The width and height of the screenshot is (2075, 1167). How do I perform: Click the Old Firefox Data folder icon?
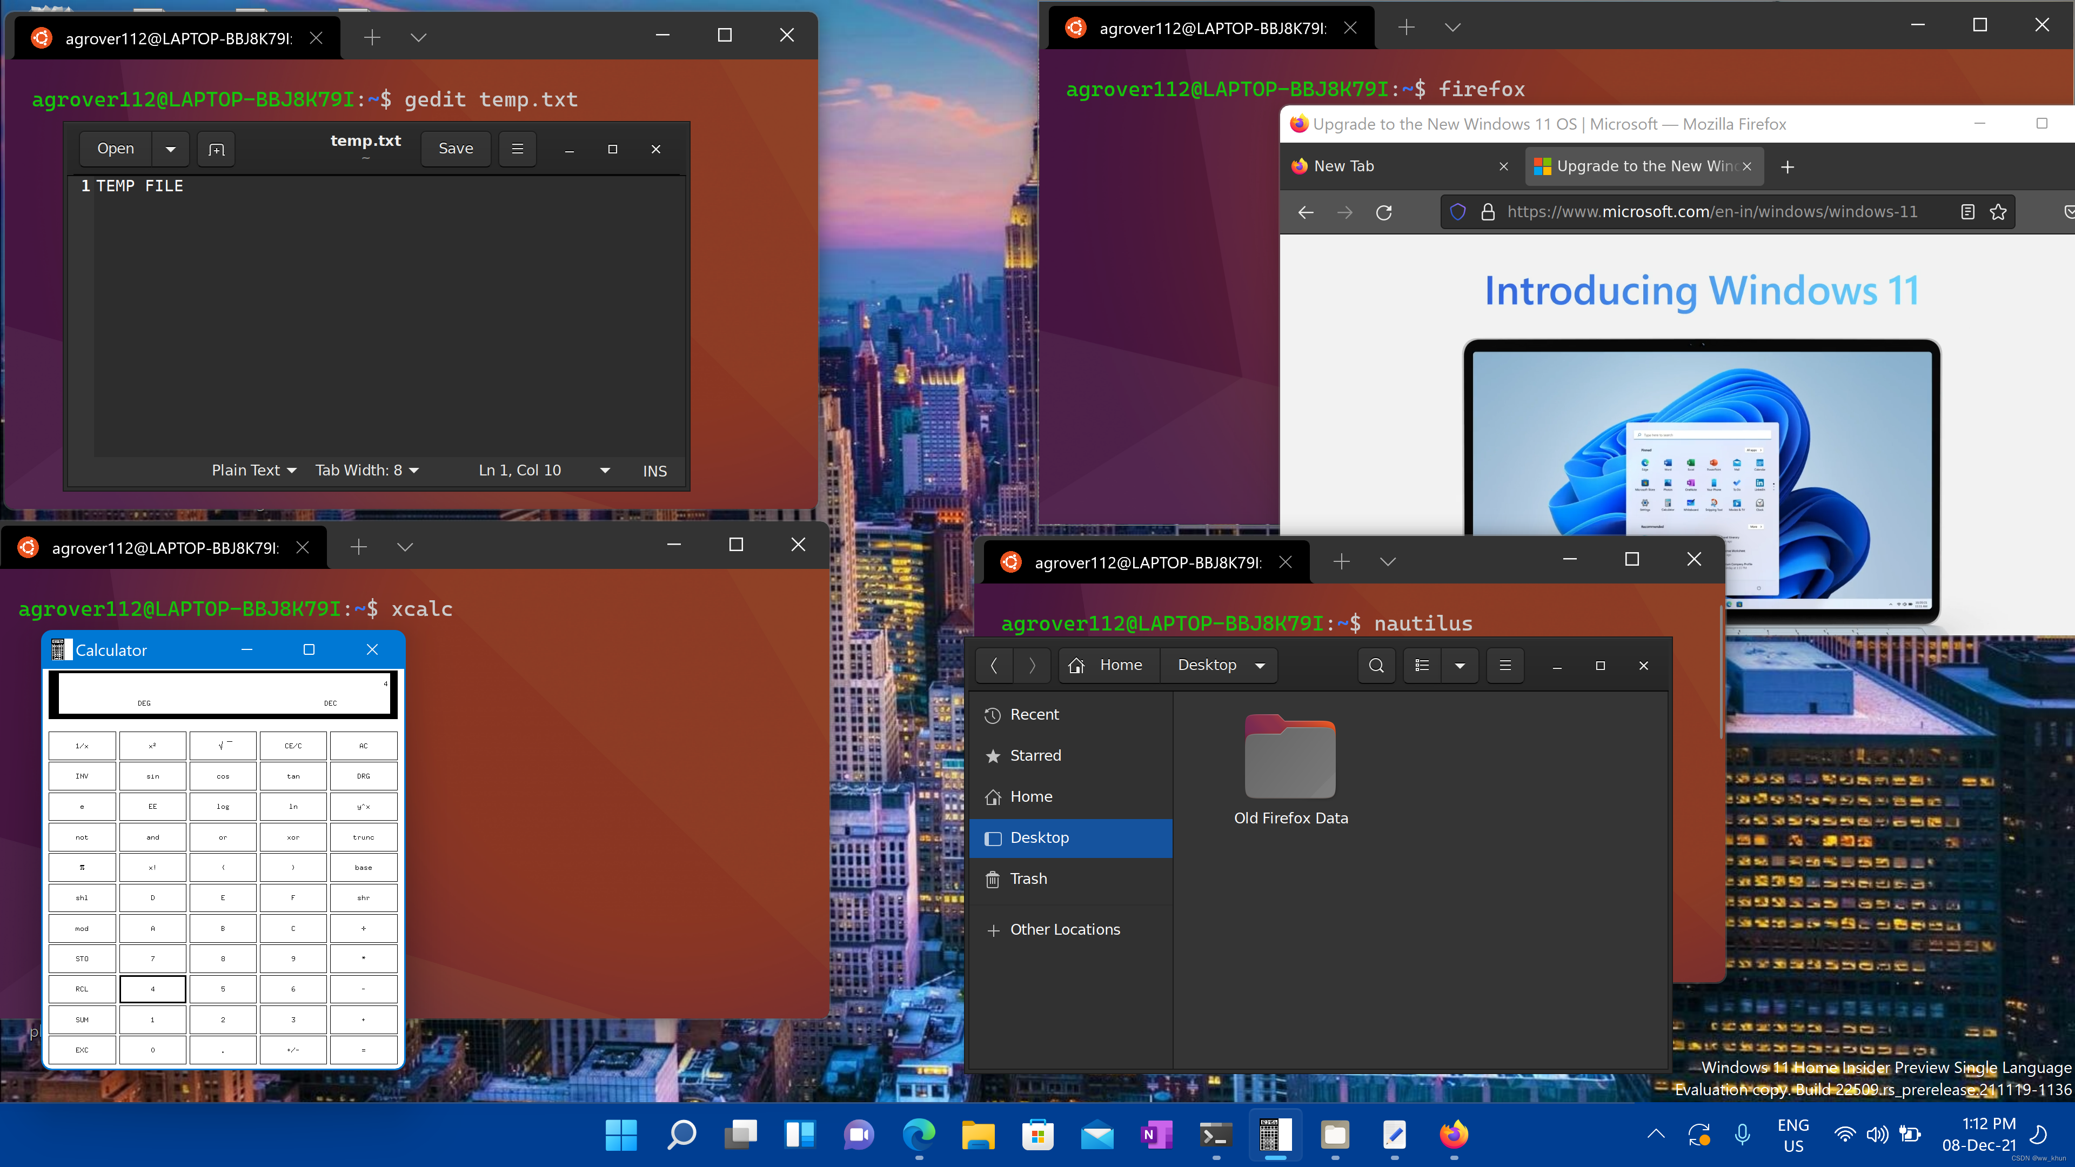click(x=1290, y=760)
